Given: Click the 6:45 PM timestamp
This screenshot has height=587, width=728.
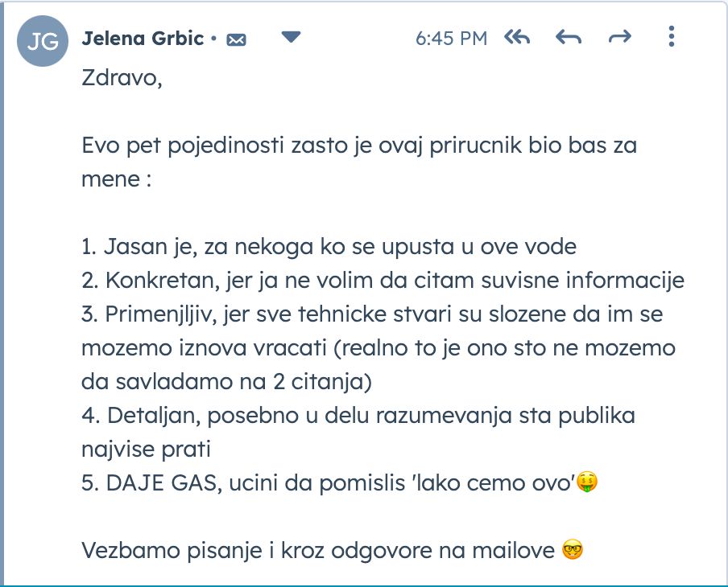Looking at the screenshot, I should (x=451, y=39).
